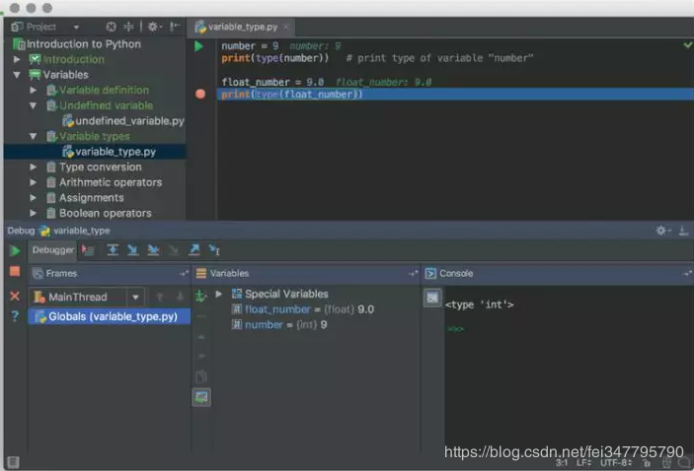
Task: Resume program with green debug play button
Action: point(15,251)
